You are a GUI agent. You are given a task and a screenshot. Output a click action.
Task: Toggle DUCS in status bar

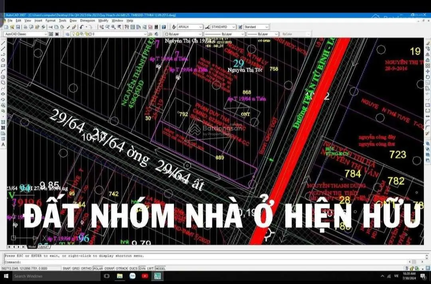click(x=133, y=268)
